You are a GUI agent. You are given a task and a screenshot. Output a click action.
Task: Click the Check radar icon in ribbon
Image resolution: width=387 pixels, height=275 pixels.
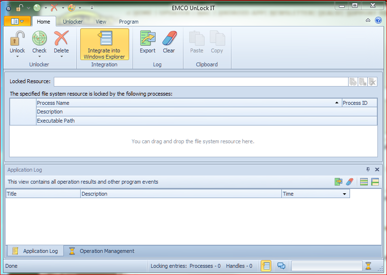pos(39,38)
